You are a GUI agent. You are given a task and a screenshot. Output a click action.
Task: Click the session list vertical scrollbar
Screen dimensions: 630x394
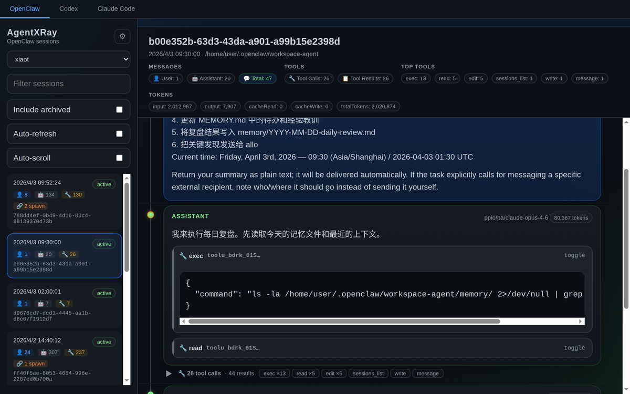point(127,227)
